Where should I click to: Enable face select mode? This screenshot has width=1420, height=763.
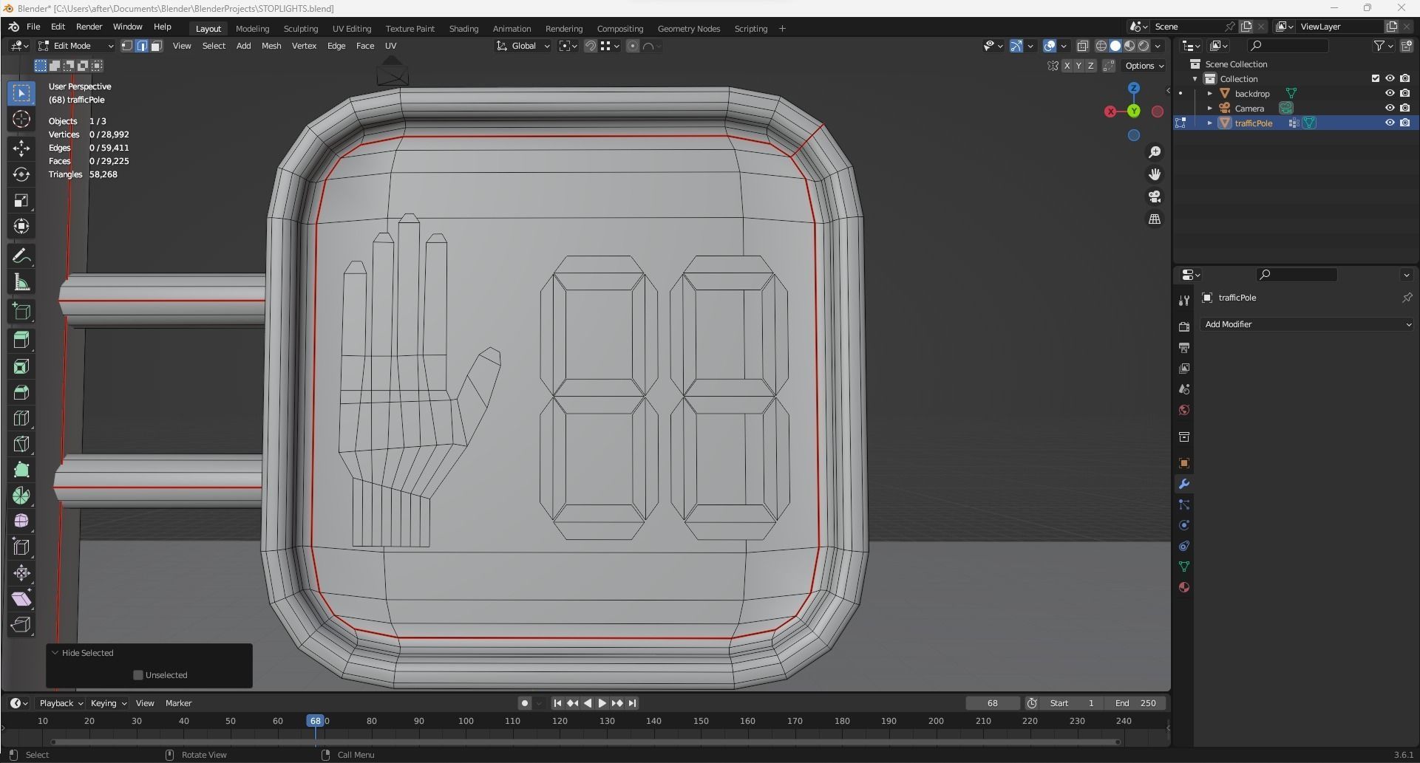click(x=156, y=46)
